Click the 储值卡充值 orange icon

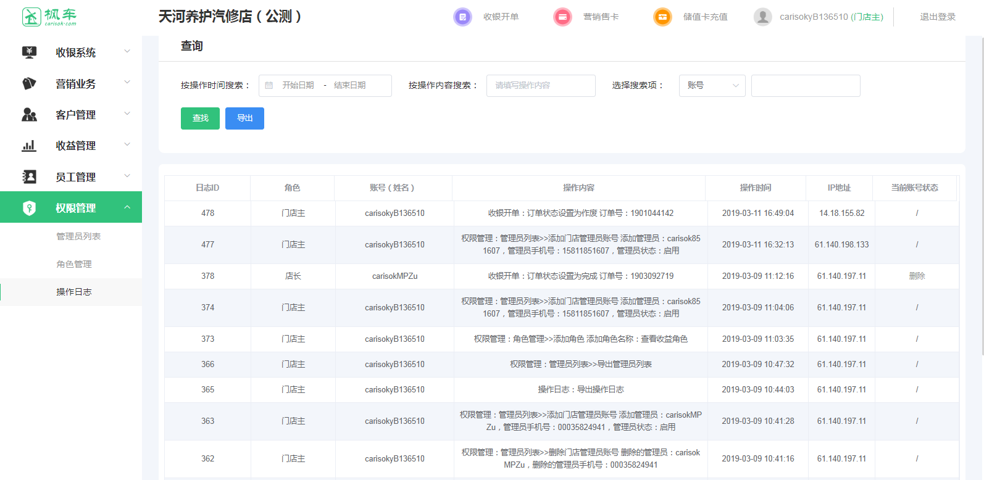[662, 17]
